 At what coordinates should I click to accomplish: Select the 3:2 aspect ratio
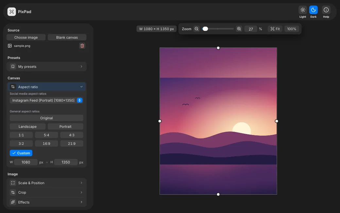(21, 144)
